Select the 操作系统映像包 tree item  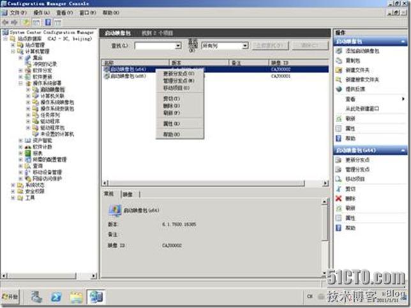[x=57, y=102]
